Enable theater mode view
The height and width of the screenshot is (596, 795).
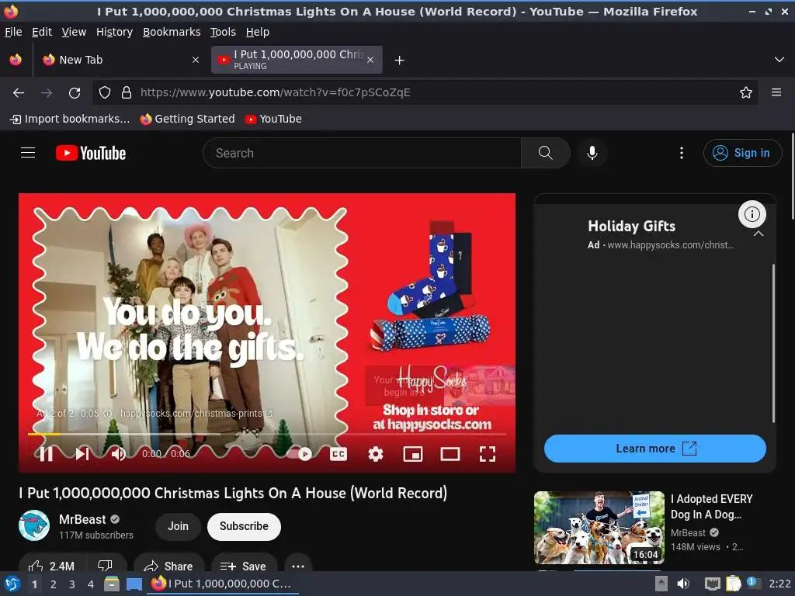(450, 453)
